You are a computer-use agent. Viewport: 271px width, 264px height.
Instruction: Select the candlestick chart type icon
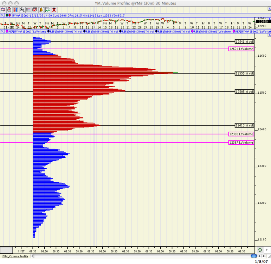16,10
